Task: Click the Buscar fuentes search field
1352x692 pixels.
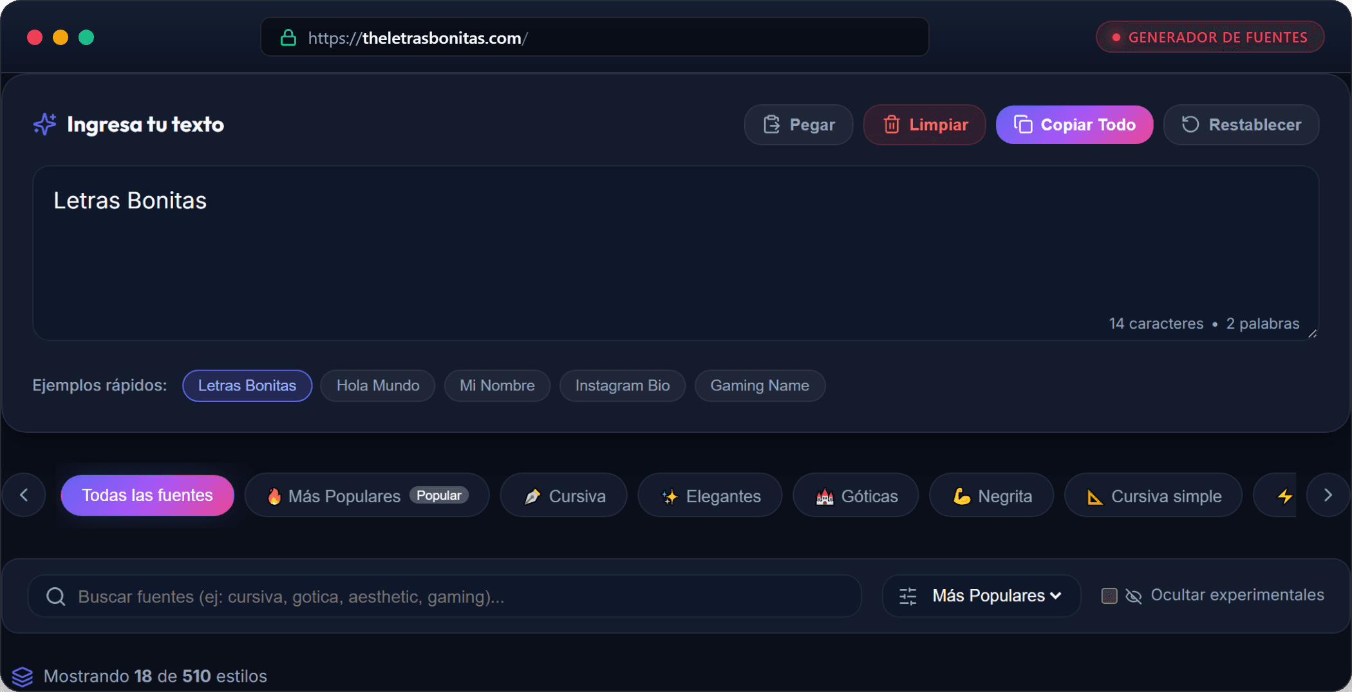Action: [445, 596]
